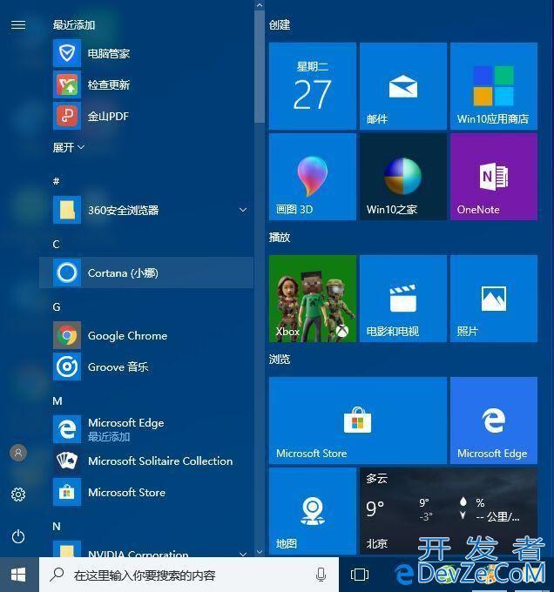Open the Xbox tile
The image size is (554, 592).
coord(313,299)
